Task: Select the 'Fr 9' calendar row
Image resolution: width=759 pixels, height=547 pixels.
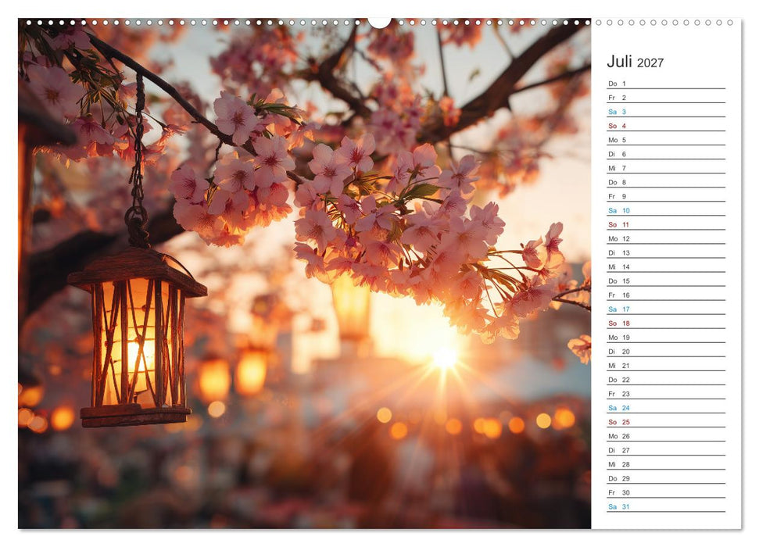Action: tap(666, 196)
